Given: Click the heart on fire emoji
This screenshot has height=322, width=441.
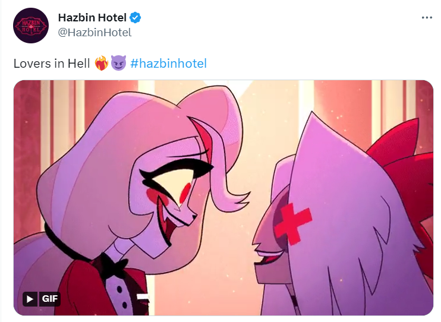Looking at the screenshot, I should 102,63.
